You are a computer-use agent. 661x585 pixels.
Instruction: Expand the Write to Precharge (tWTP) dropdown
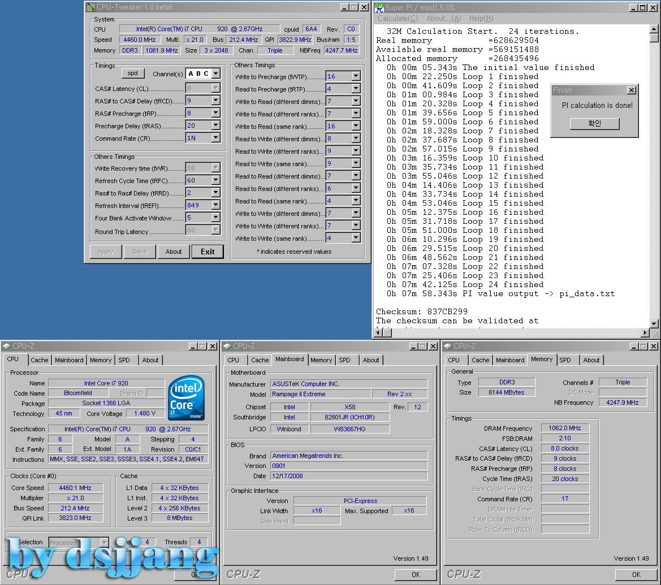tap(356, 76)
